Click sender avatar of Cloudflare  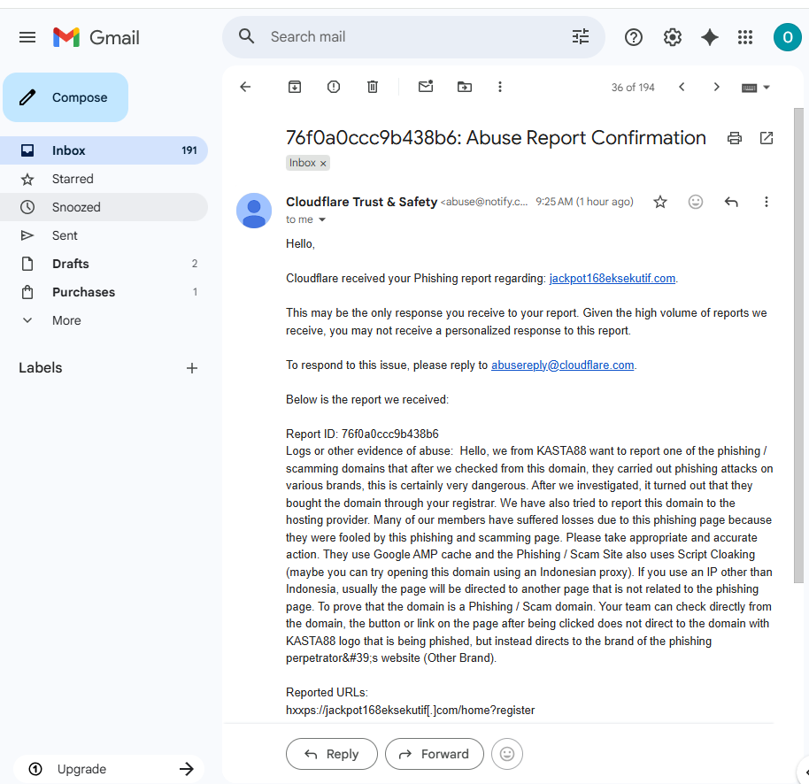pyautogui.click(x=254, y=211)
